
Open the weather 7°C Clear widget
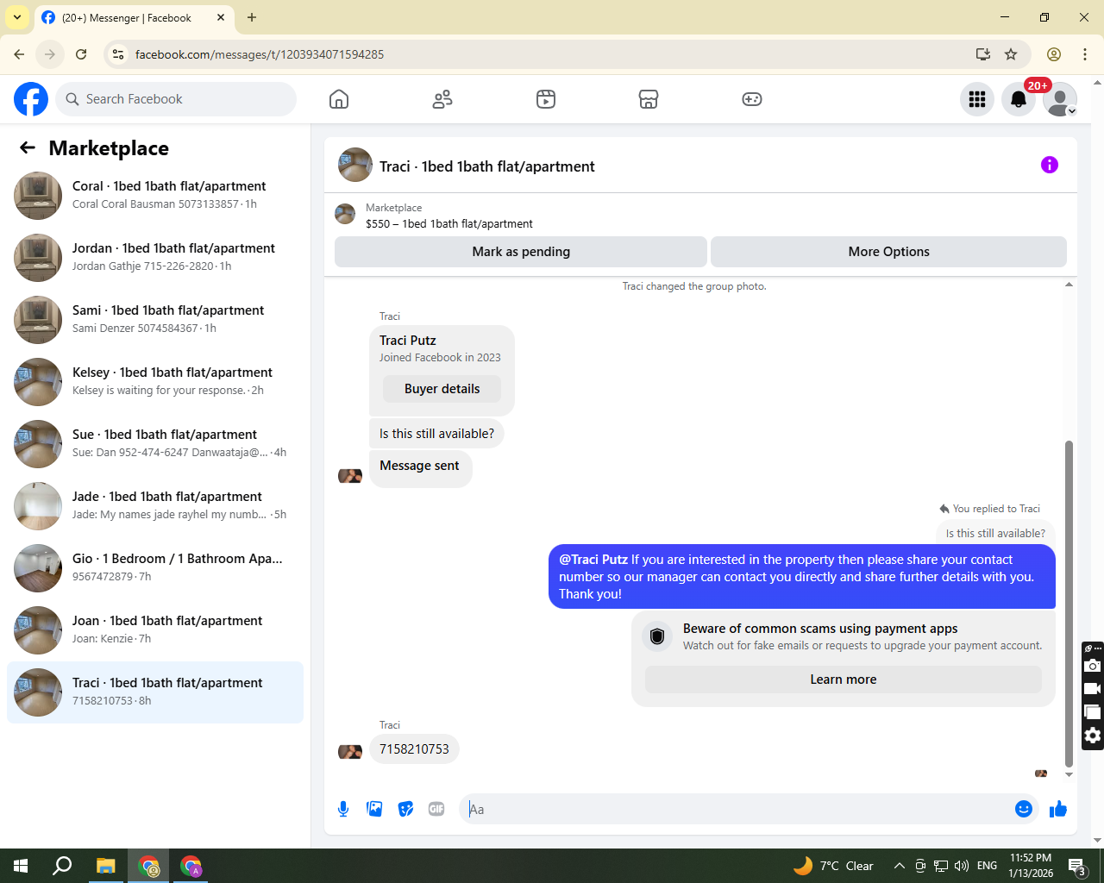pos(832,866)
